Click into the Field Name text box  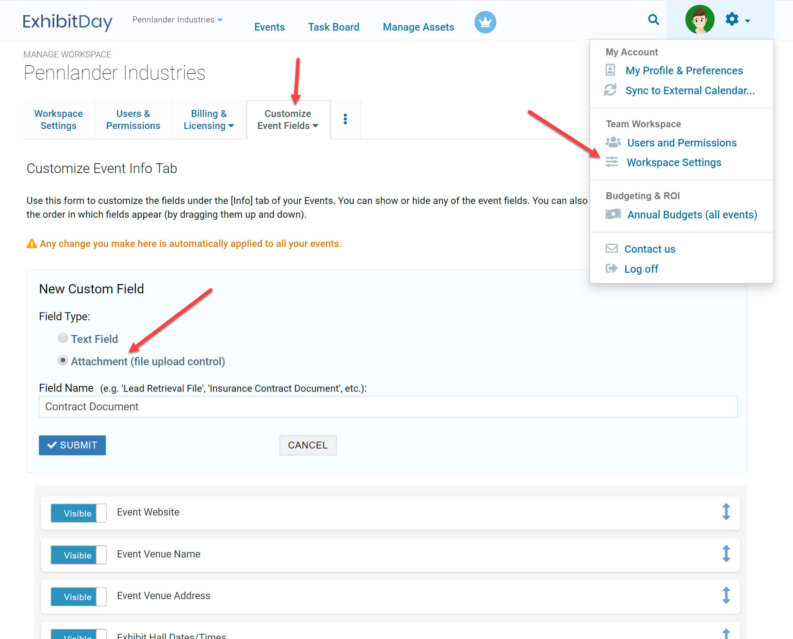[x=388, y=407]
